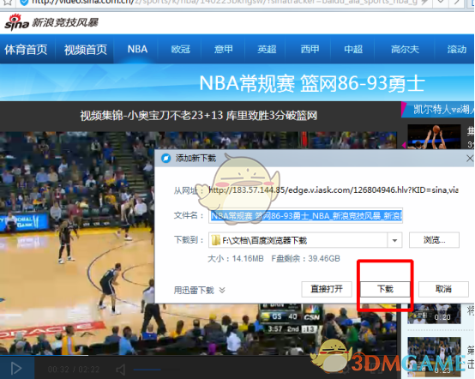This screenshot has width=475, height=379.
Task: Click the 下载 button
Action: tap(385, 289)
